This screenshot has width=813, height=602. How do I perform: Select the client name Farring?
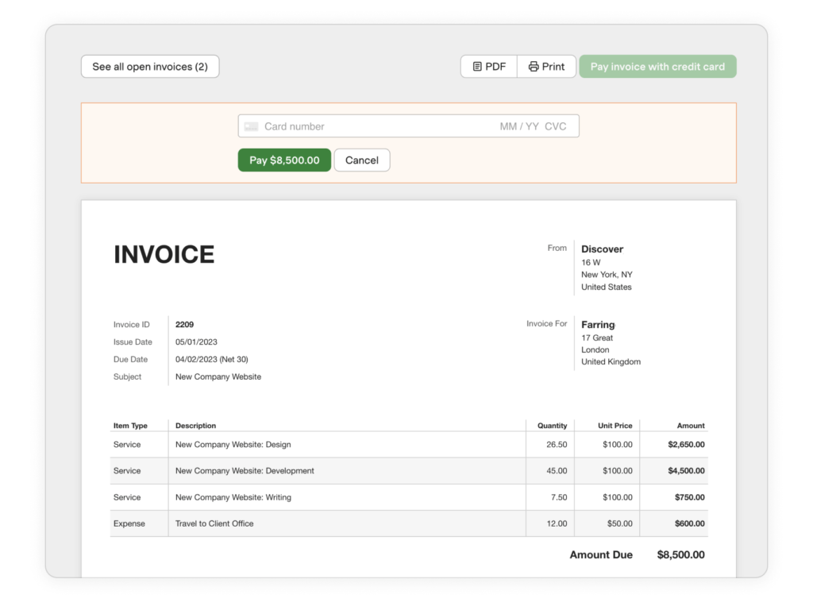pos(598,325)
